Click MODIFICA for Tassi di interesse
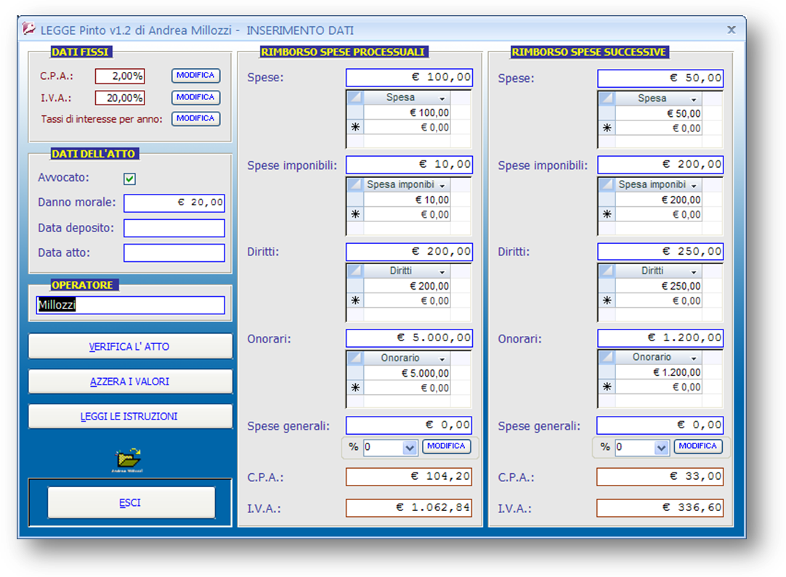The image size is (786, 577). tap(195, 118)
